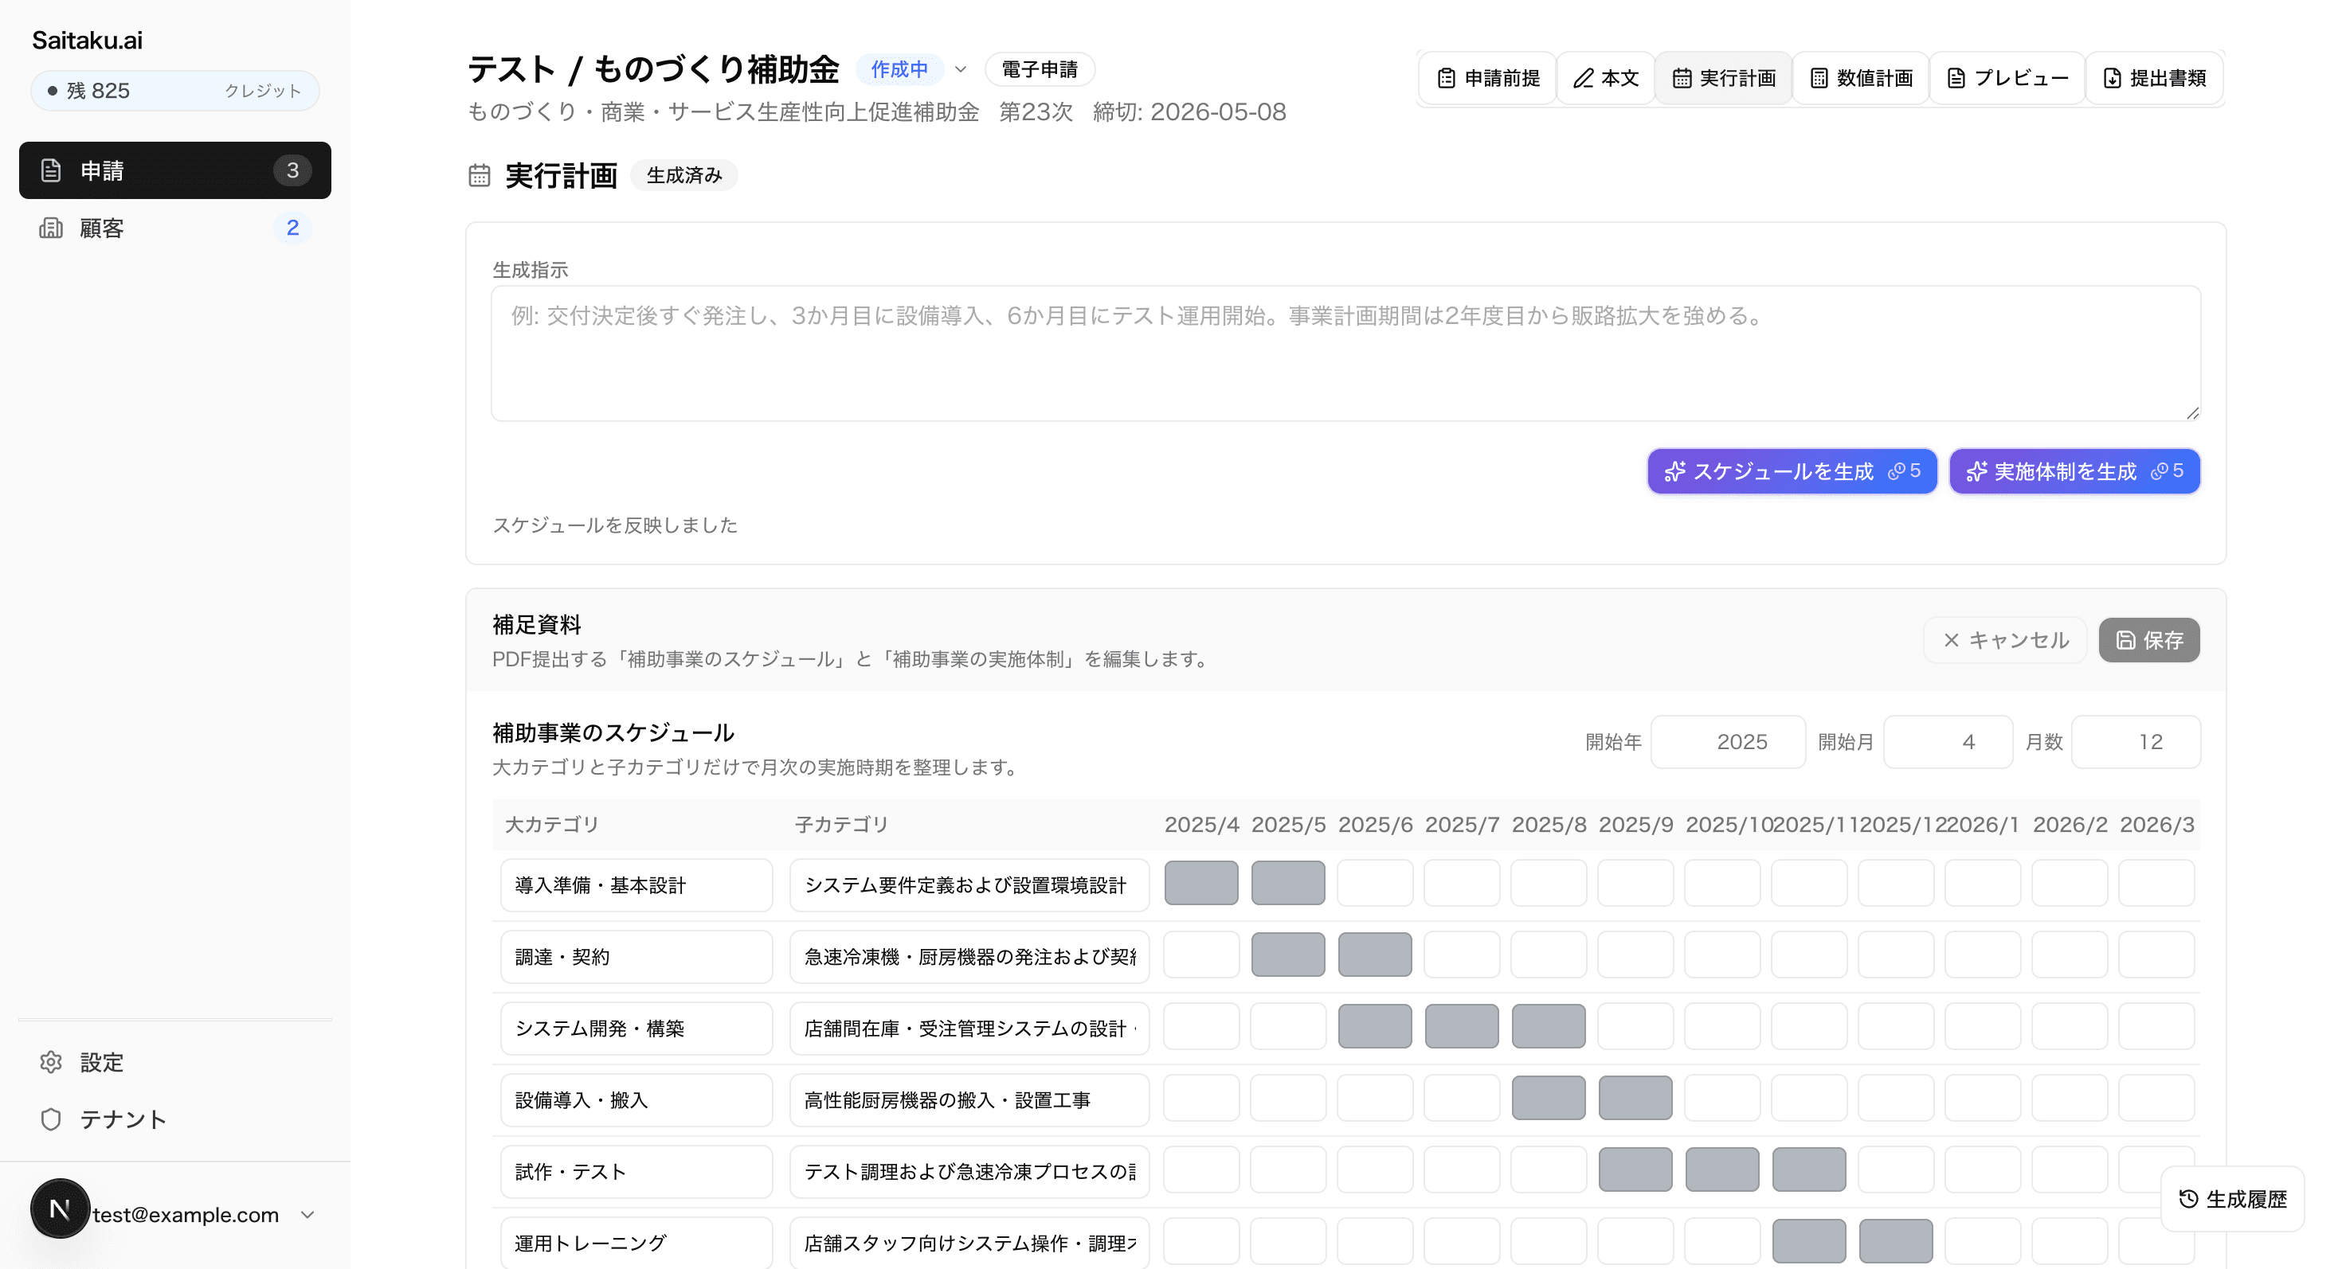Toggle 2025/5 cell for 導入準備・基本設計 row
Image resolution: width=2342 pixels, height=1269 pixels.
pos(1288,883)
